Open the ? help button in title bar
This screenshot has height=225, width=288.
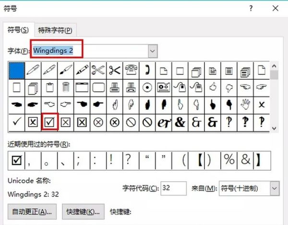tap(251, 8)
